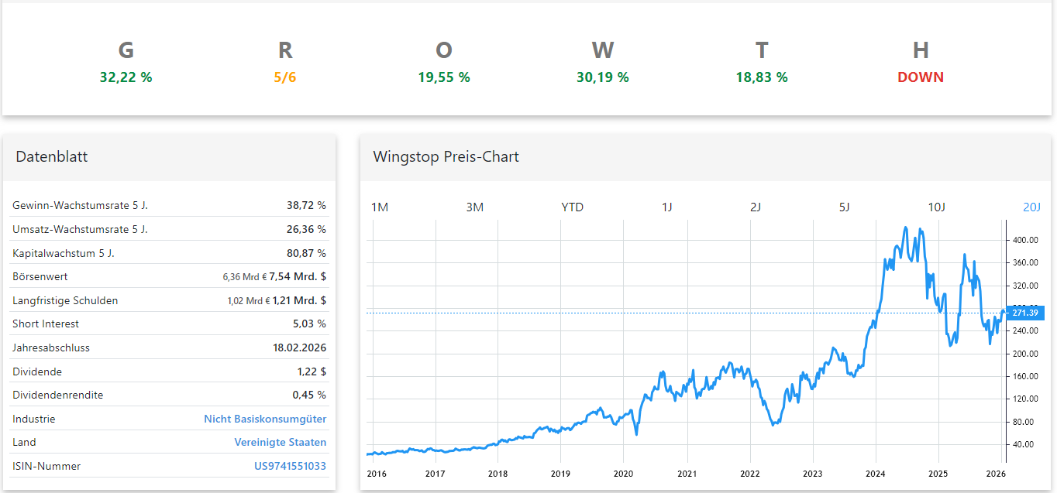Open the Vereinigte Staaten country link
The image size is (1057, 493).
pyautogui.click(x=280, y=442)
